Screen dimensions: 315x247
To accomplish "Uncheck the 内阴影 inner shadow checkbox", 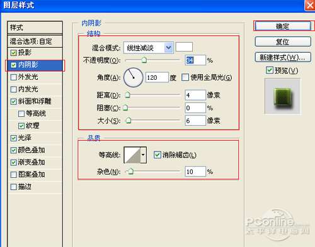I will (x=13, y=65).
